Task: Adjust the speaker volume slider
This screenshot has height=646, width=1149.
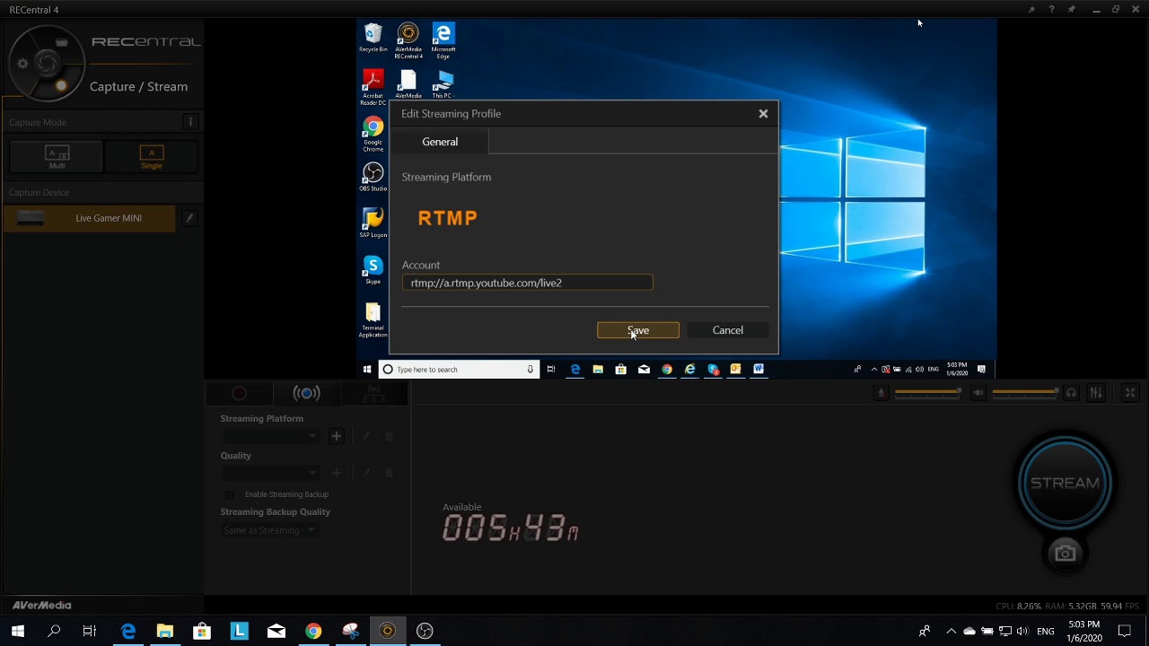Action: click(x=1026, y=393)
